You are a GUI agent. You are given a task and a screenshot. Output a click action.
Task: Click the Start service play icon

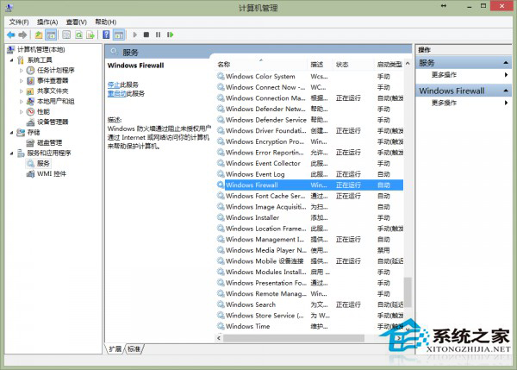[134, 34]
